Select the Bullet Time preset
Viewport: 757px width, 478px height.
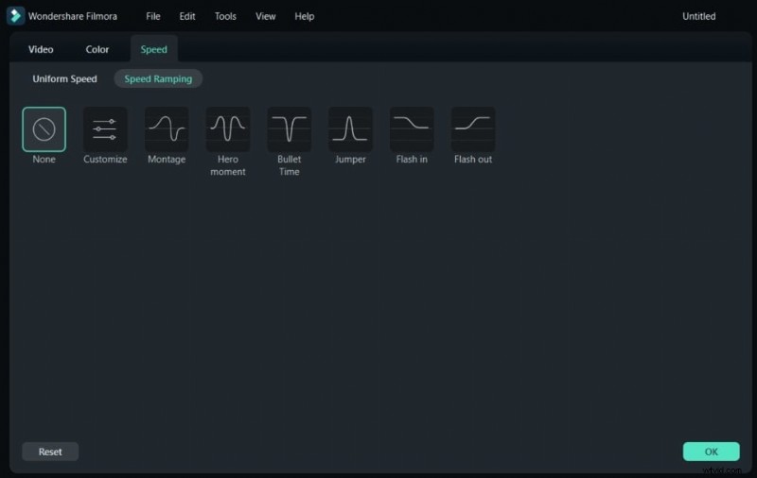point(289,129)
